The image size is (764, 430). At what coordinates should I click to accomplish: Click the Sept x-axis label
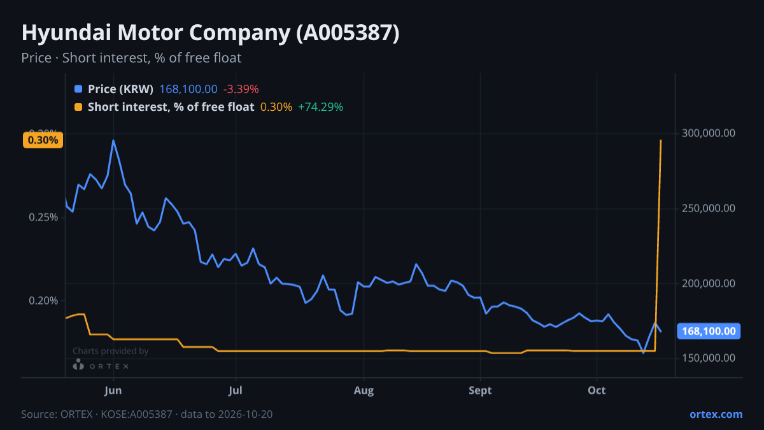[480, 391]
